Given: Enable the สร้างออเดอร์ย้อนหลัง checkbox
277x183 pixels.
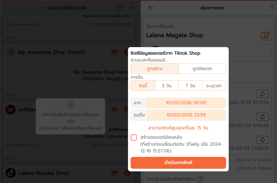Looking at the screenshot, I should click(134, 137).
